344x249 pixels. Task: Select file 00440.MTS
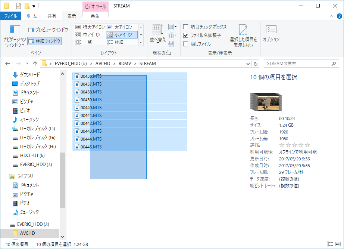(129, 108)
